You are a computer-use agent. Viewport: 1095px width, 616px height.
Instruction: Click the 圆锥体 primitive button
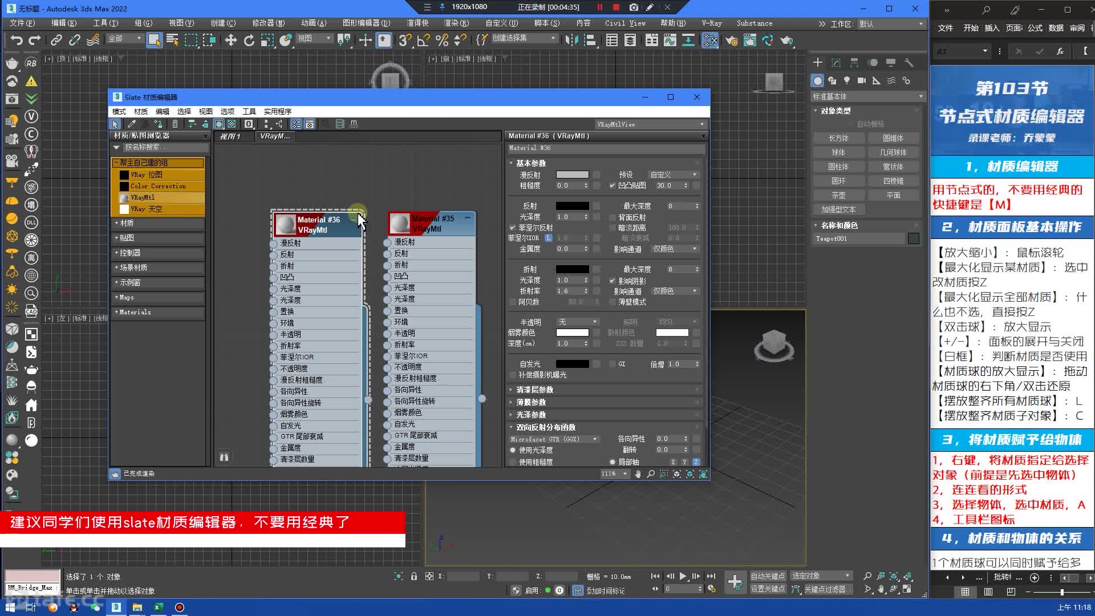893,138
